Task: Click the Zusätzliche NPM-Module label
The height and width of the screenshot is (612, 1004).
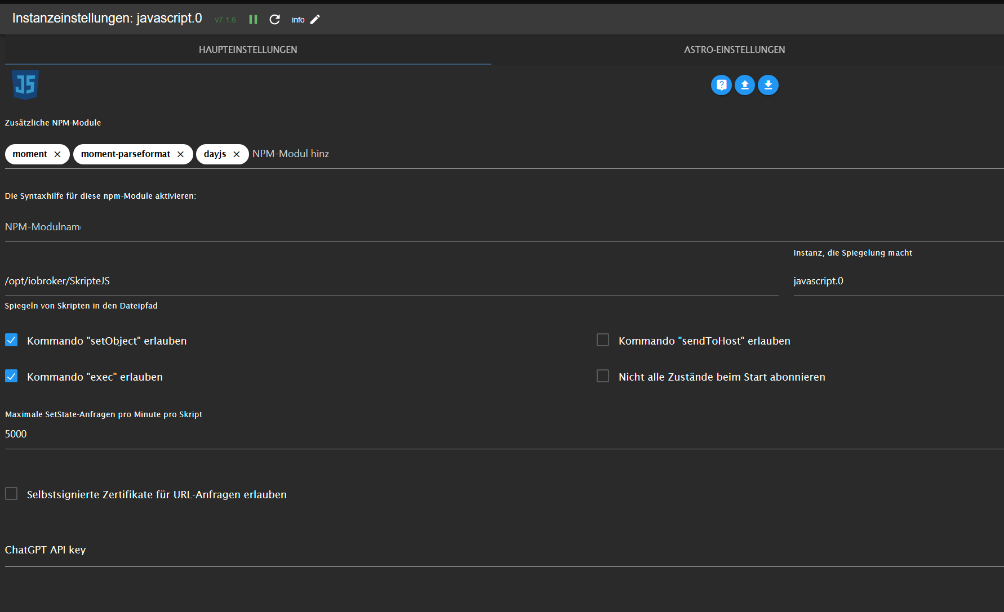Action: point(53,123)
